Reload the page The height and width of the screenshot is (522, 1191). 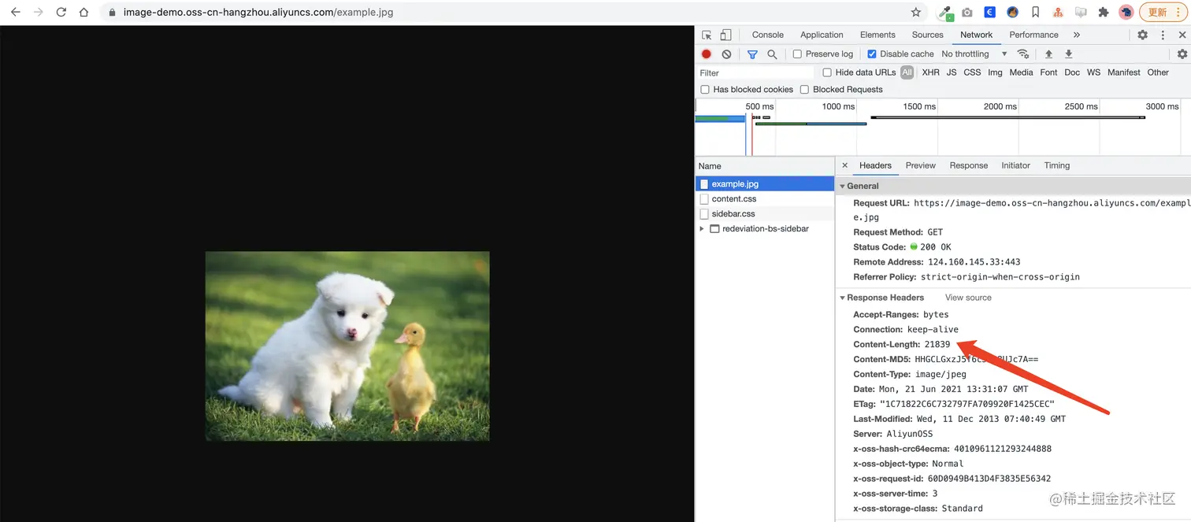61,13
